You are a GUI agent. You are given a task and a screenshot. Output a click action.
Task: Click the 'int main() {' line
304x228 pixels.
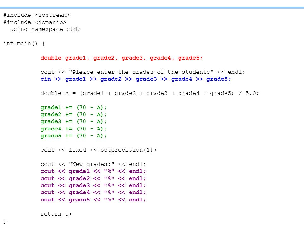(24, 44)
